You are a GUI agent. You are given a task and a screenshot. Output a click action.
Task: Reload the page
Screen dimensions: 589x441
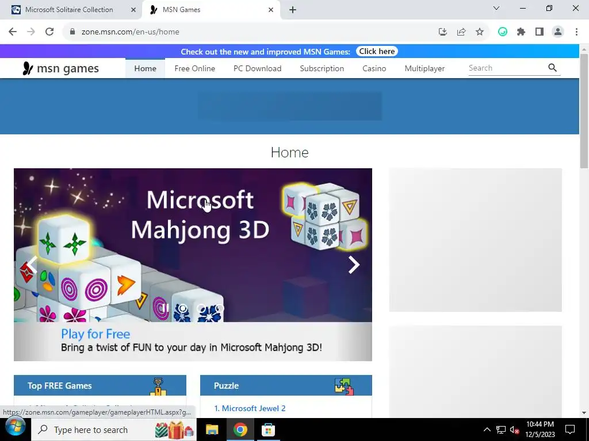(49, 32)
